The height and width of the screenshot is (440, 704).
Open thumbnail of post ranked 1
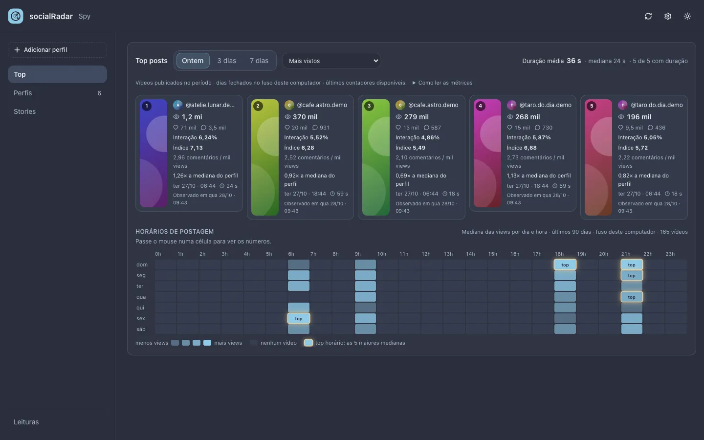pyautogui.click(x=154, y=153)
